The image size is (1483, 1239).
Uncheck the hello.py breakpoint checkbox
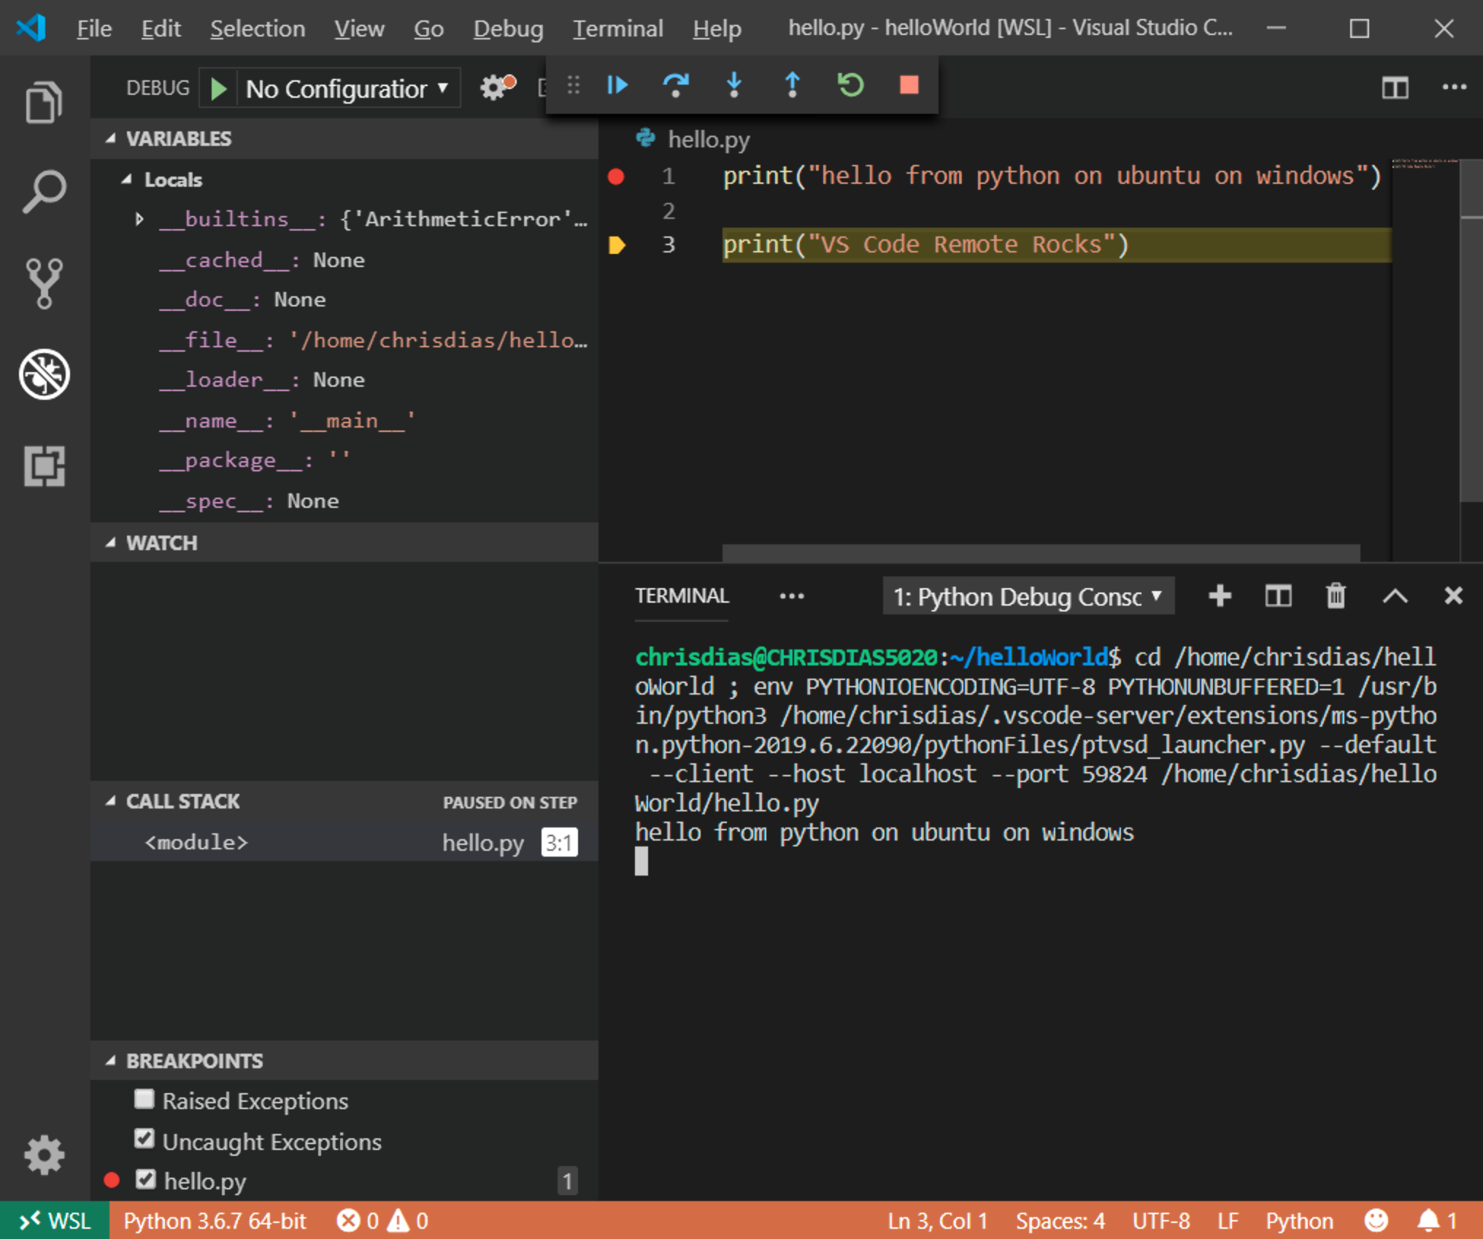(145, 1179)
